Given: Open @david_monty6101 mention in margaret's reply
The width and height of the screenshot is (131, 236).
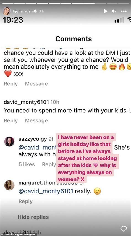Looking at the screenshot, I should pos(46,191).
